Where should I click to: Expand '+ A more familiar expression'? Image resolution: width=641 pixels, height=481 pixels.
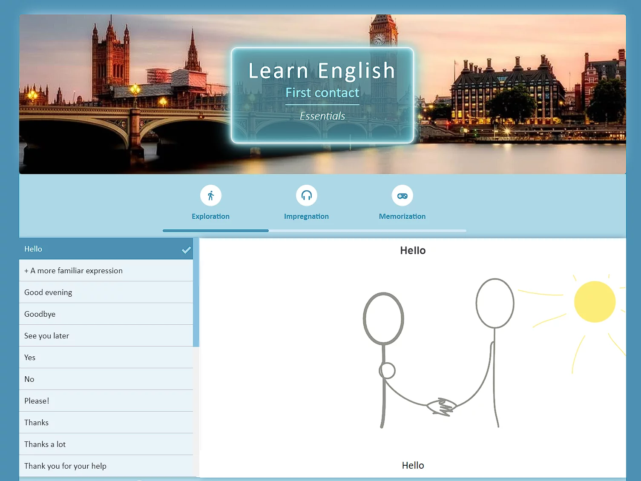coord(73,271)
